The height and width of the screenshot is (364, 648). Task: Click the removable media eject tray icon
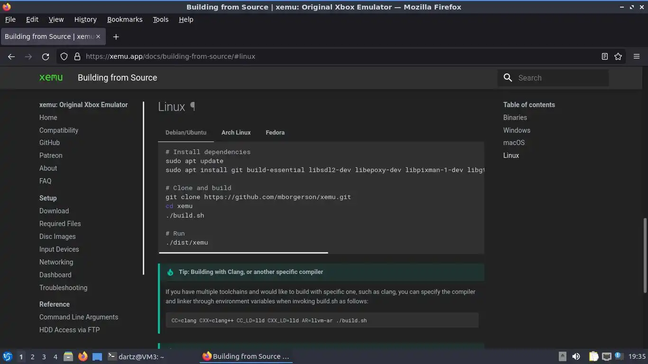click(x=562, y=356)
